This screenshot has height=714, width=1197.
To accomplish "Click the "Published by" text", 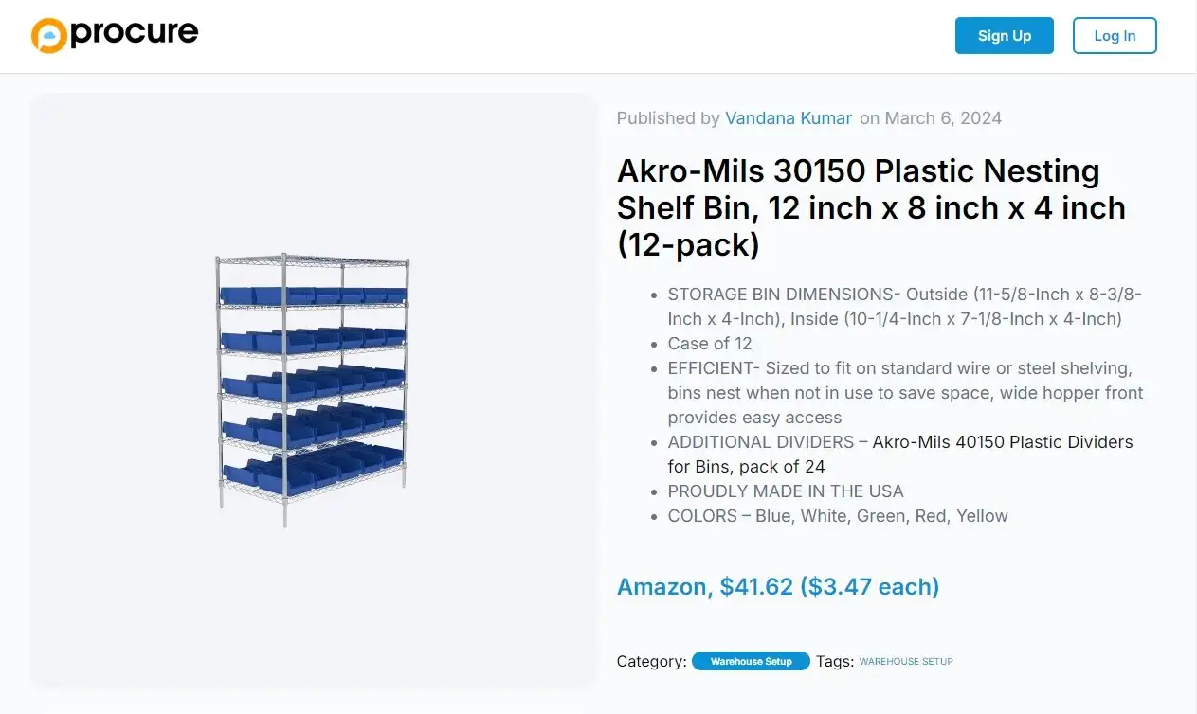I will click(667, 118).
